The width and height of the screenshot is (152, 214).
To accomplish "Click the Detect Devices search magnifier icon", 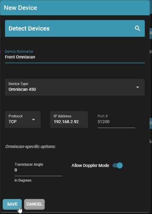I will tap(138, 28).
